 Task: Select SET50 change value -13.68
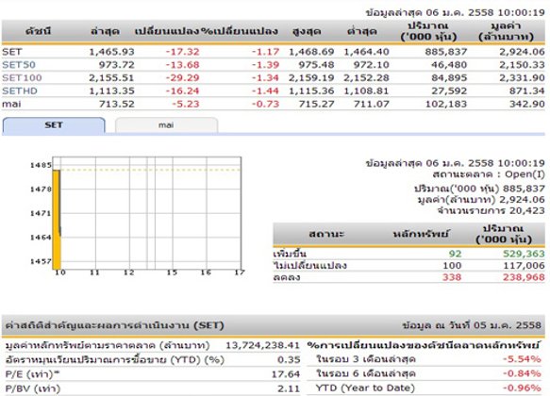(182, 65)
